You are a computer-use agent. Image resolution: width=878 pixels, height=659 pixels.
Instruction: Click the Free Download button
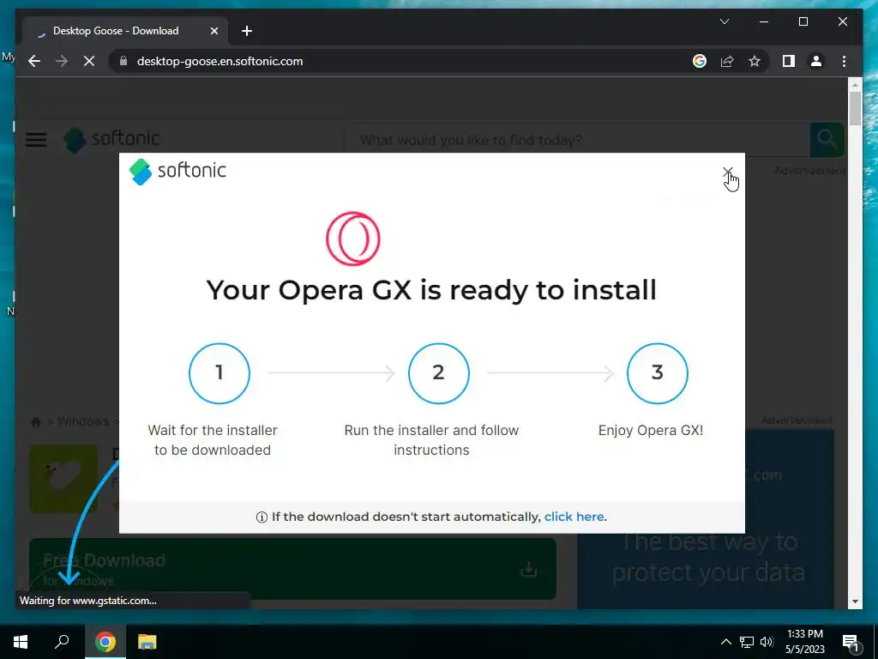click(292, 570)
